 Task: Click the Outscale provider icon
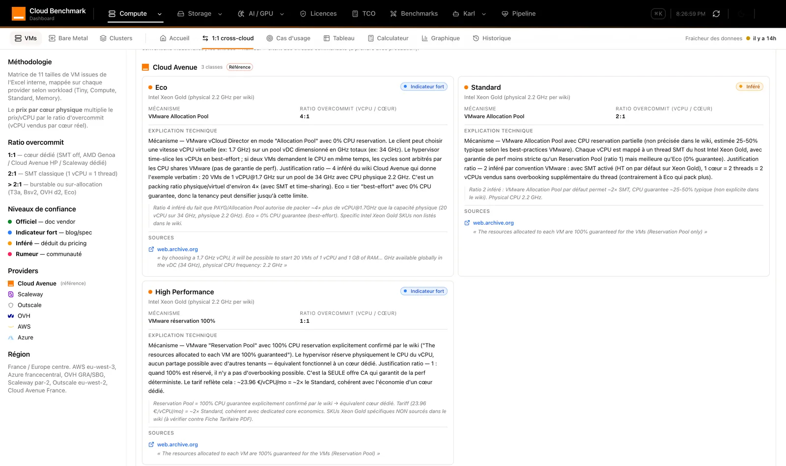[x=11, y=305]
